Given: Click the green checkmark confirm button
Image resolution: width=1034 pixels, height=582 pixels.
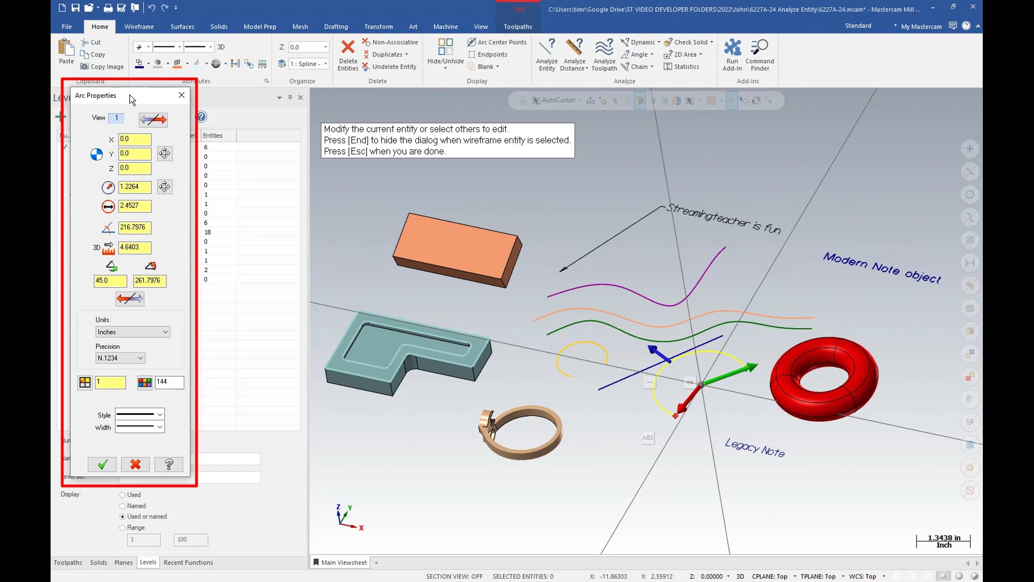Looking at the screenshot, I should [102, 464].
